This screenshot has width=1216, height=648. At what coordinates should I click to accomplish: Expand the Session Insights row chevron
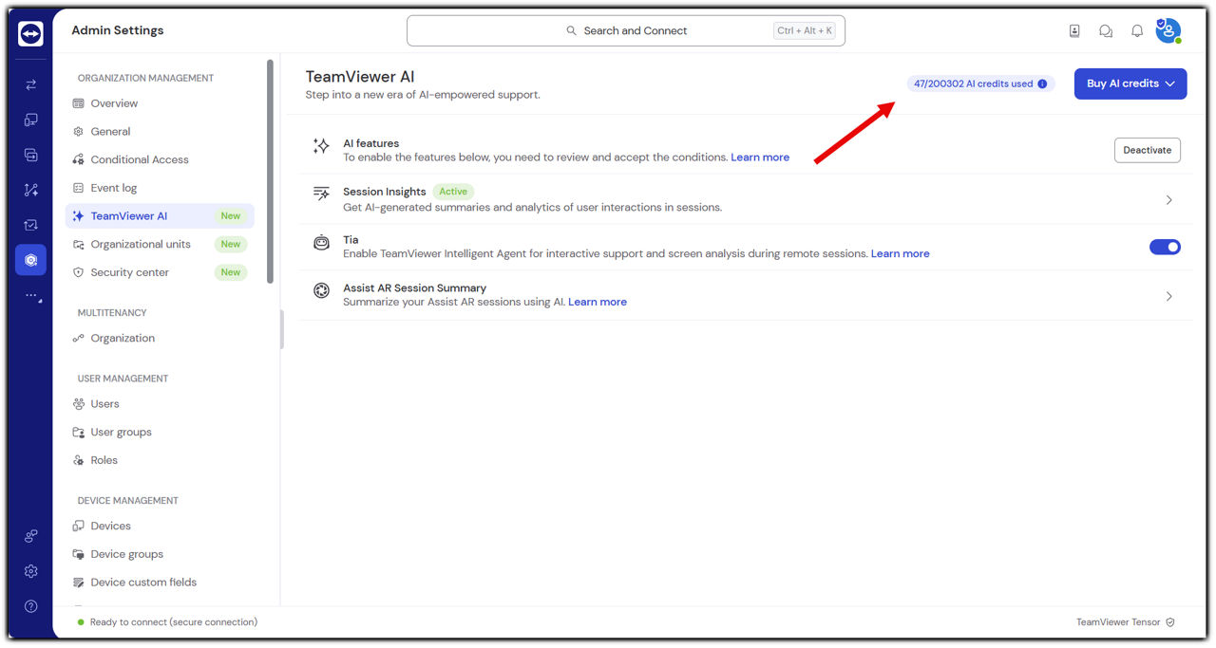coord(1168,200)
